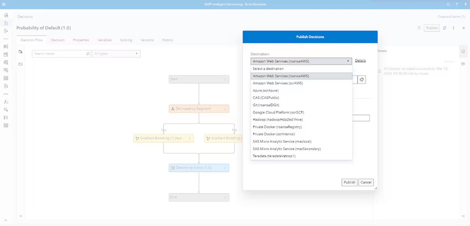Open the Start node options menu
The image size is (470, 226).
pyautogui.click(x=225, y=79)
